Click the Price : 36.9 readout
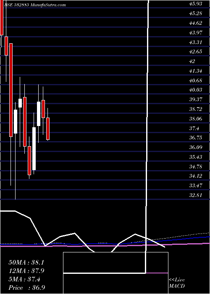The width and height of the screenshot is (210, 294). click(27, 287)
